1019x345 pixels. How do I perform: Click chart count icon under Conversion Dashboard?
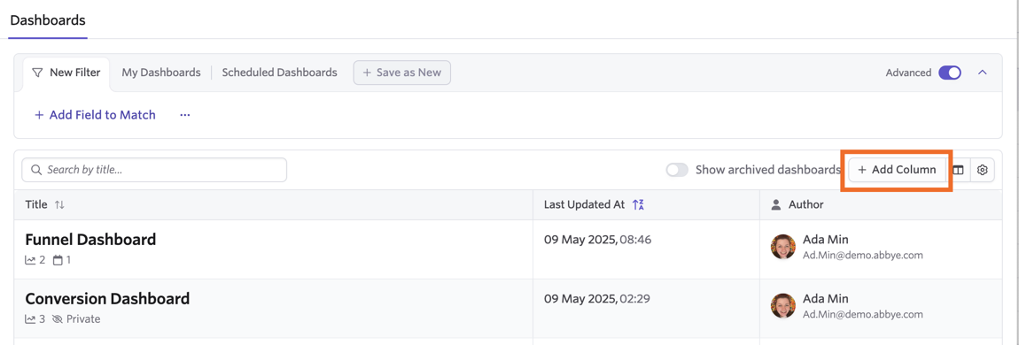(30, 319)
